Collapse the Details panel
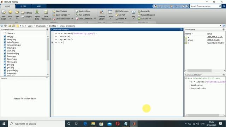 pyautogui.click(x=47, y=78)
